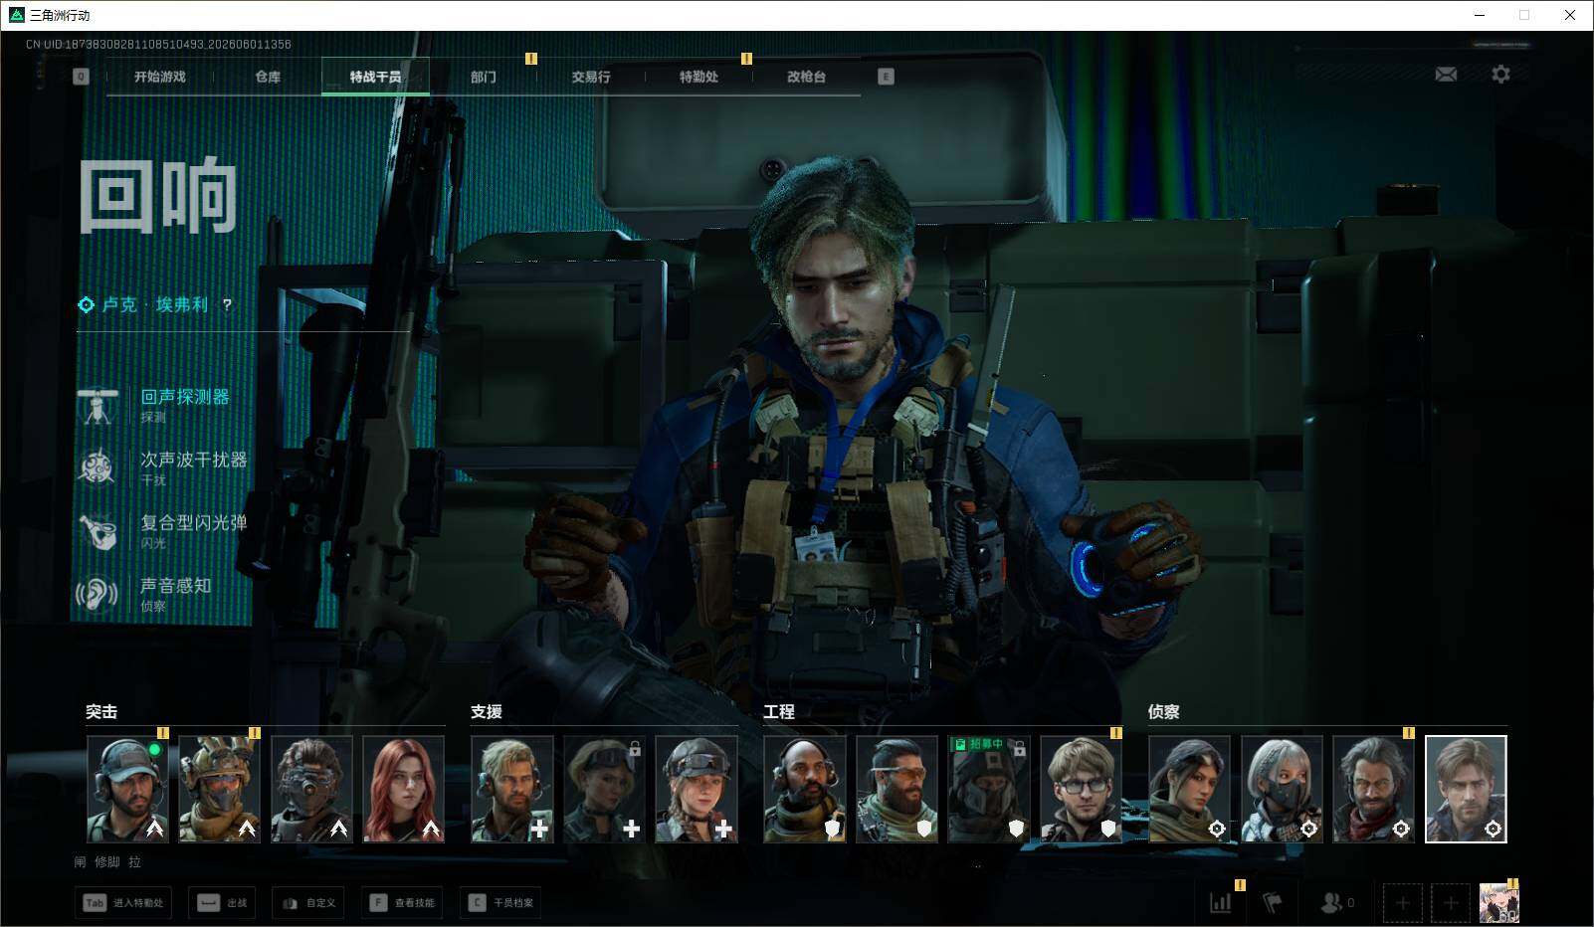
Task: Click the 复合型闪光弹 skill name
Action: pos(194,522)
